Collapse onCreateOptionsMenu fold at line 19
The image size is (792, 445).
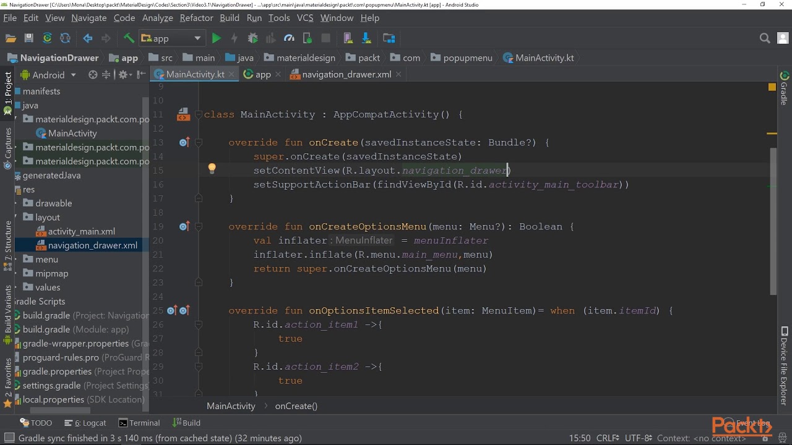click(199, 227)
